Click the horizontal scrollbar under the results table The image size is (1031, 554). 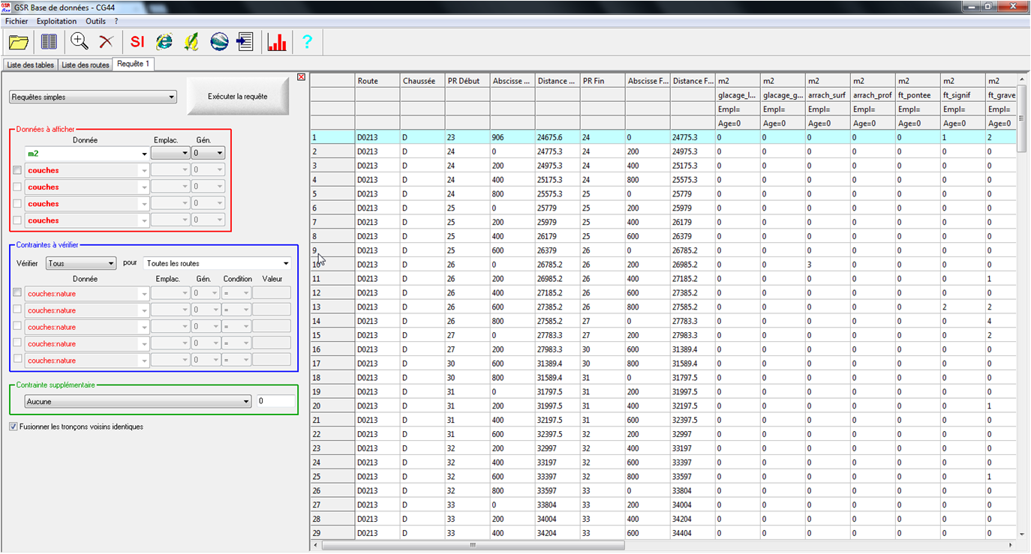pos(473,546)
